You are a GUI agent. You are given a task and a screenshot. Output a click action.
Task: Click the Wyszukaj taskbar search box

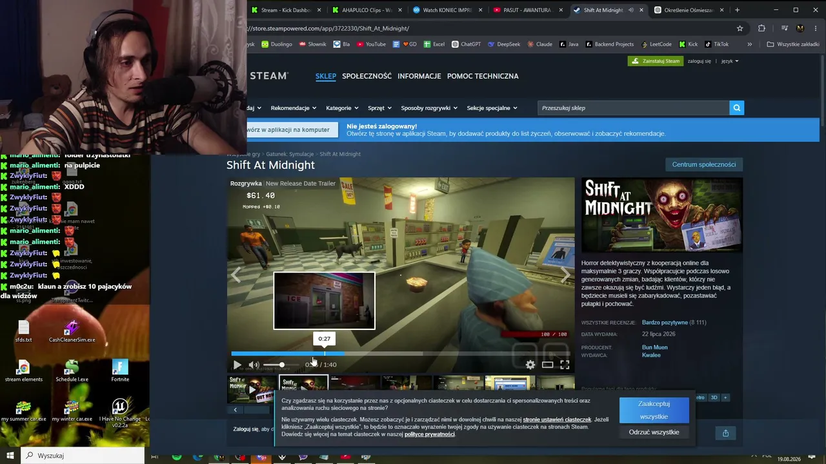83,456
